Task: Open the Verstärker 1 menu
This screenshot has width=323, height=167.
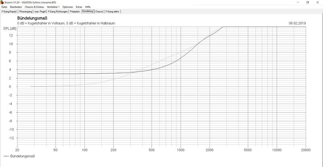Action: pos(53,7)
